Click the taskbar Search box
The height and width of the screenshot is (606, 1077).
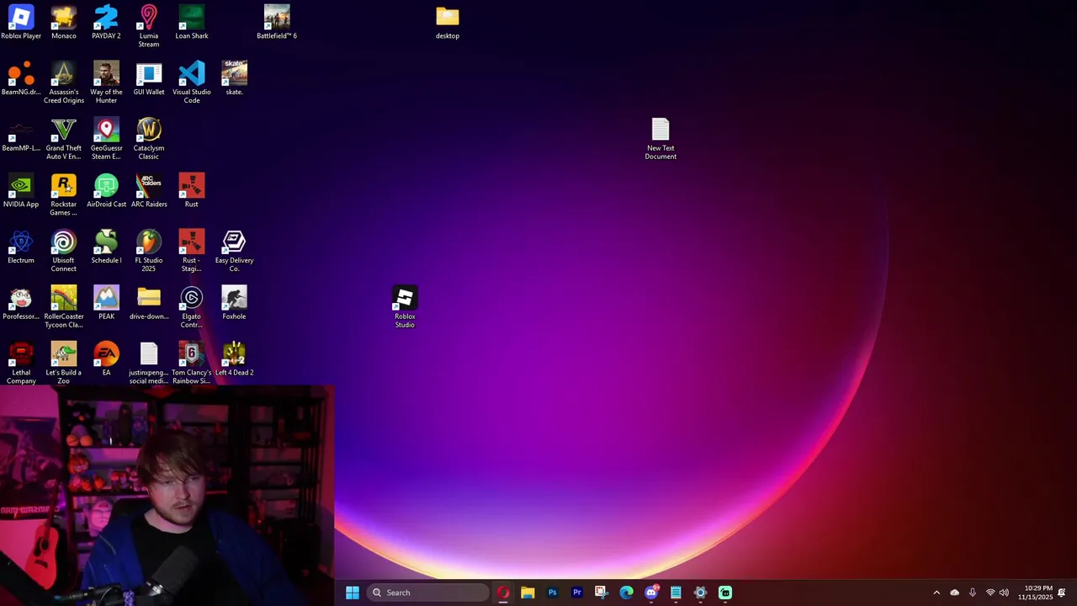tap(428, 593)
